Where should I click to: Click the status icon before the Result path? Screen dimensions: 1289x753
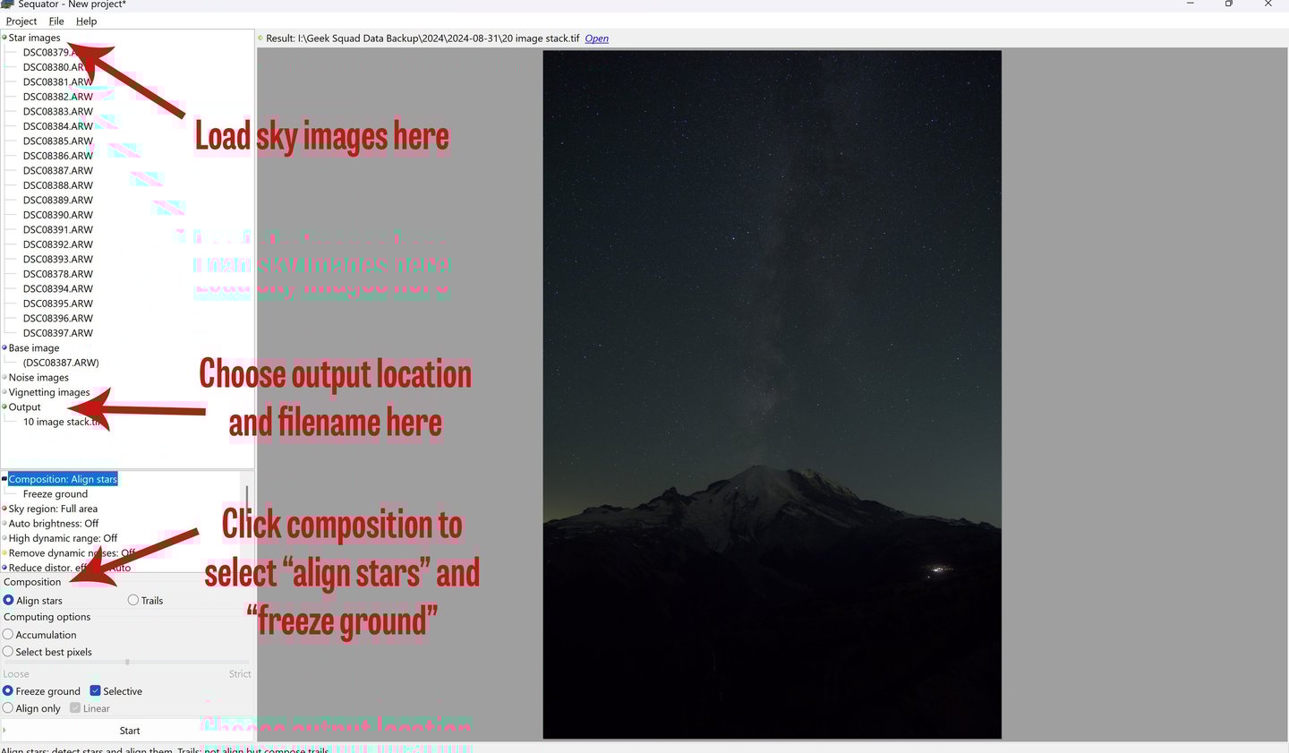pyautogui.click(x=260, y=39)
